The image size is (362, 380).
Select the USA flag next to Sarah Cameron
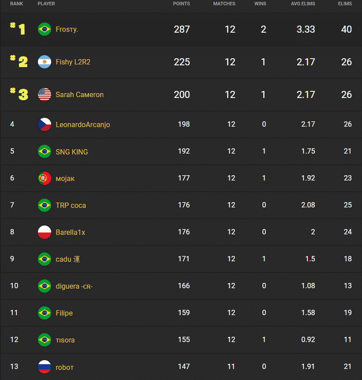pos(44,94)
